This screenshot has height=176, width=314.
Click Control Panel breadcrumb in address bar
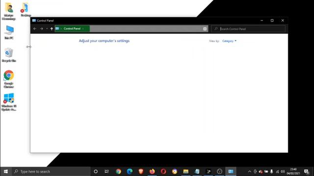72,28
